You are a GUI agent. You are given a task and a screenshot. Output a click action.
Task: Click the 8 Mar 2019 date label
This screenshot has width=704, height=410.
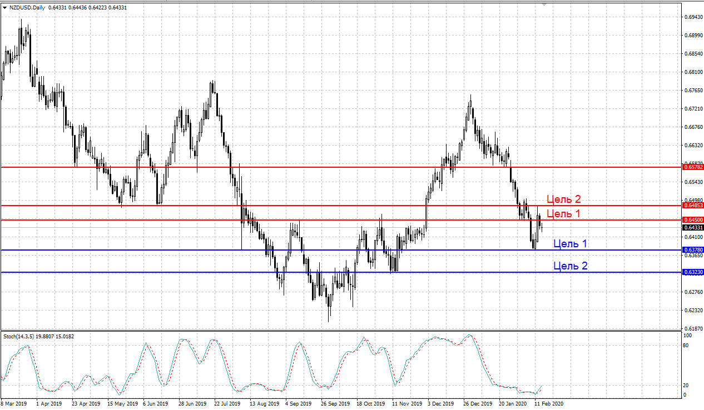click(14, 403)
